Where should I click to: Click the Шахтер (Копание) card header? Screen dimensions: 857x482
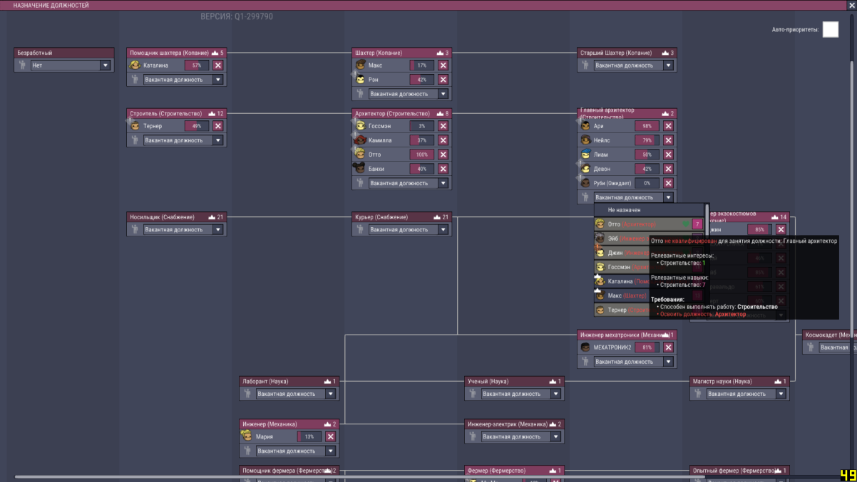click(402, 53)
